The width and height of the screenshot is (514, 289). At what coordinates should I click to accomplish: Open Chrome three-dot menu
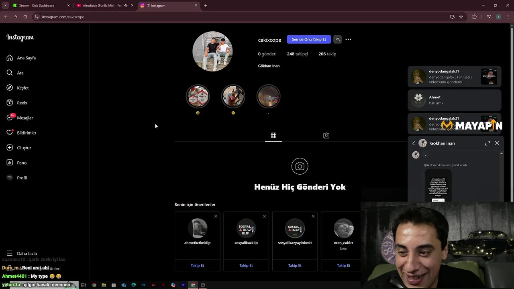point(508,17)
